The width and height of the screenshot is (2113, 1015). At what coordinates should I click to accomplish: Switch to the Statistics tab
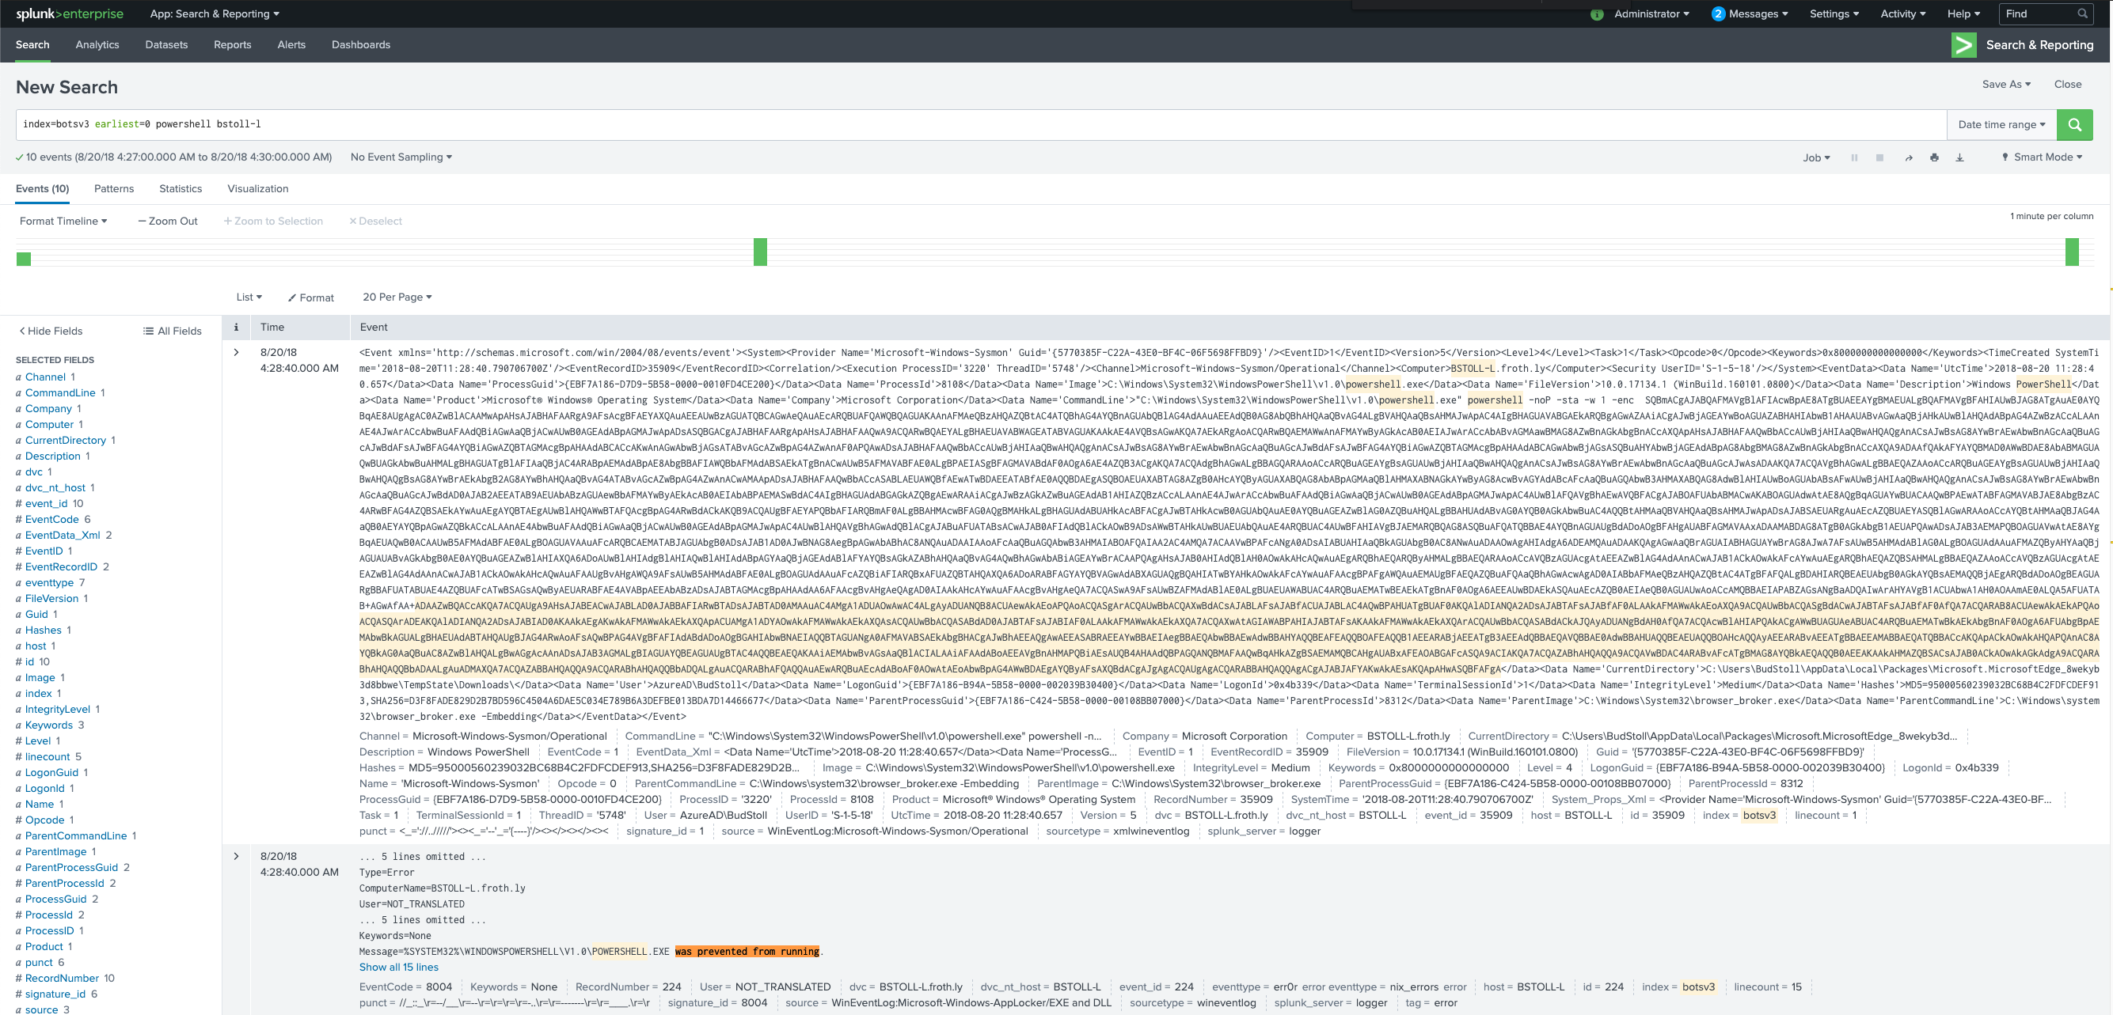181,189
